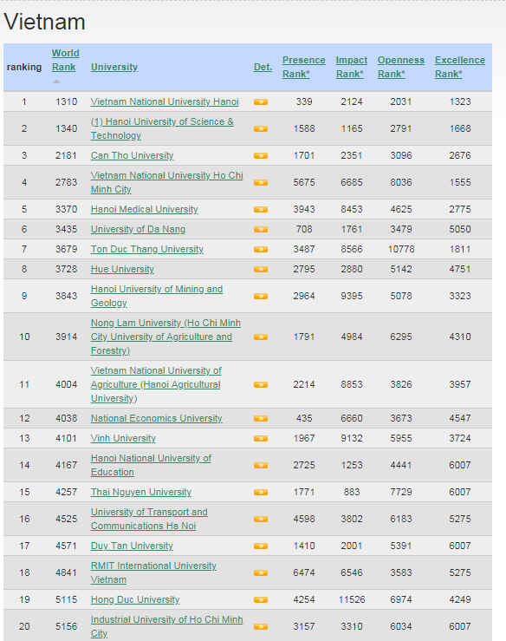Select impact rank value 883
The height and width of the screenshot is (641, 506).
tap(352, 492)
